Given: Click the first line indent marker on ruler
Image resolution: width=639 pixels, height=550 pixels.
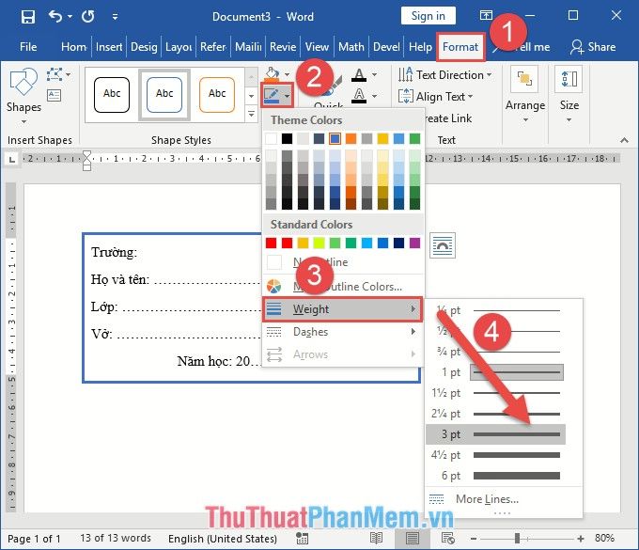Looking at the screenshot, I should (x=86, y=154).
